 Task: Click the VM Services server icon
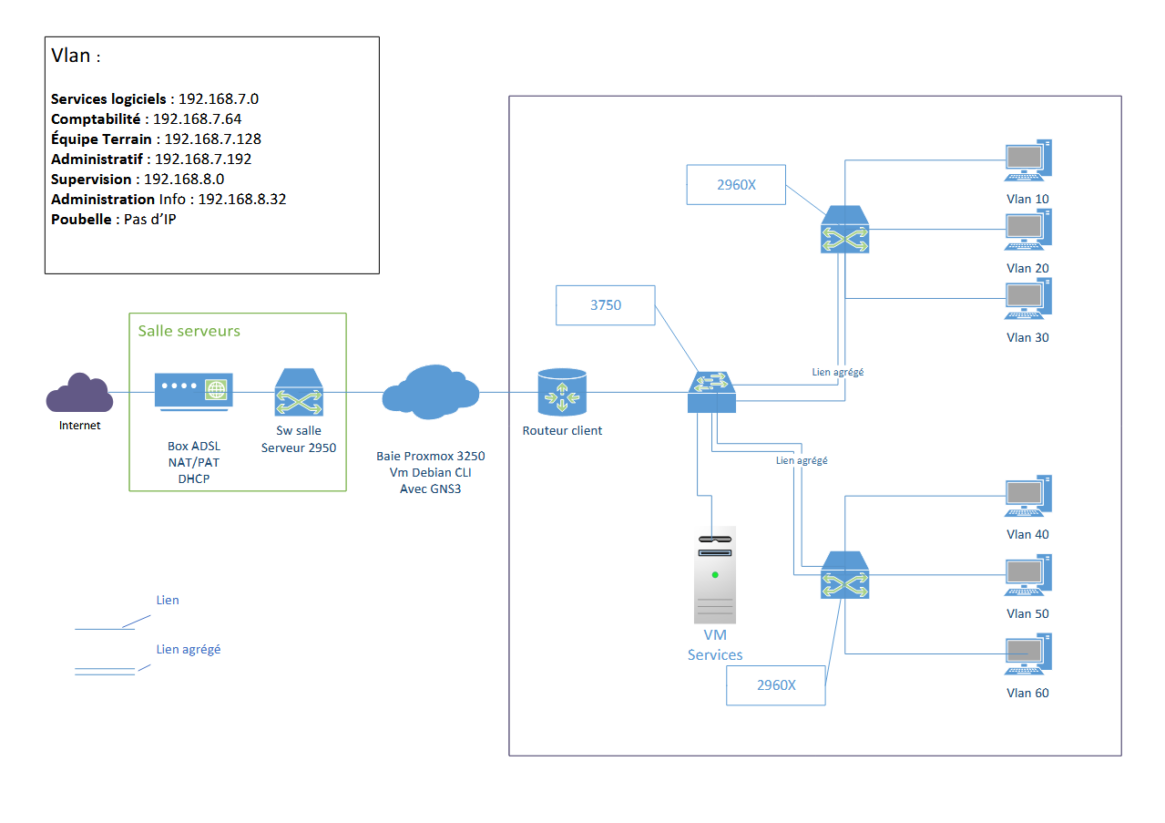tap(715, 574)
